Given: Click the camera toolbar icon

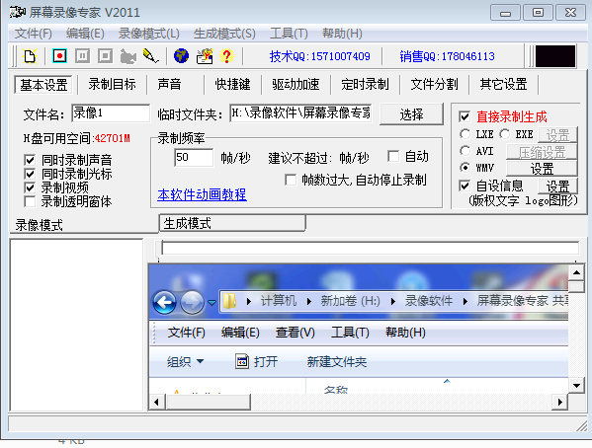Looking at the screenshot, I should [128, 56].
